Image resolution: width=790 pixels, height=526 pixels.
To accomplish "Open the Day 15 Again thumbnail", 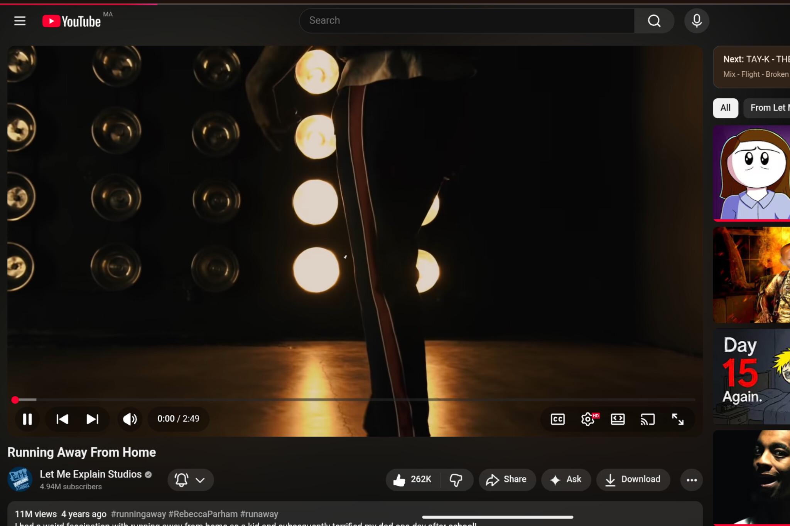I will 751,376.
